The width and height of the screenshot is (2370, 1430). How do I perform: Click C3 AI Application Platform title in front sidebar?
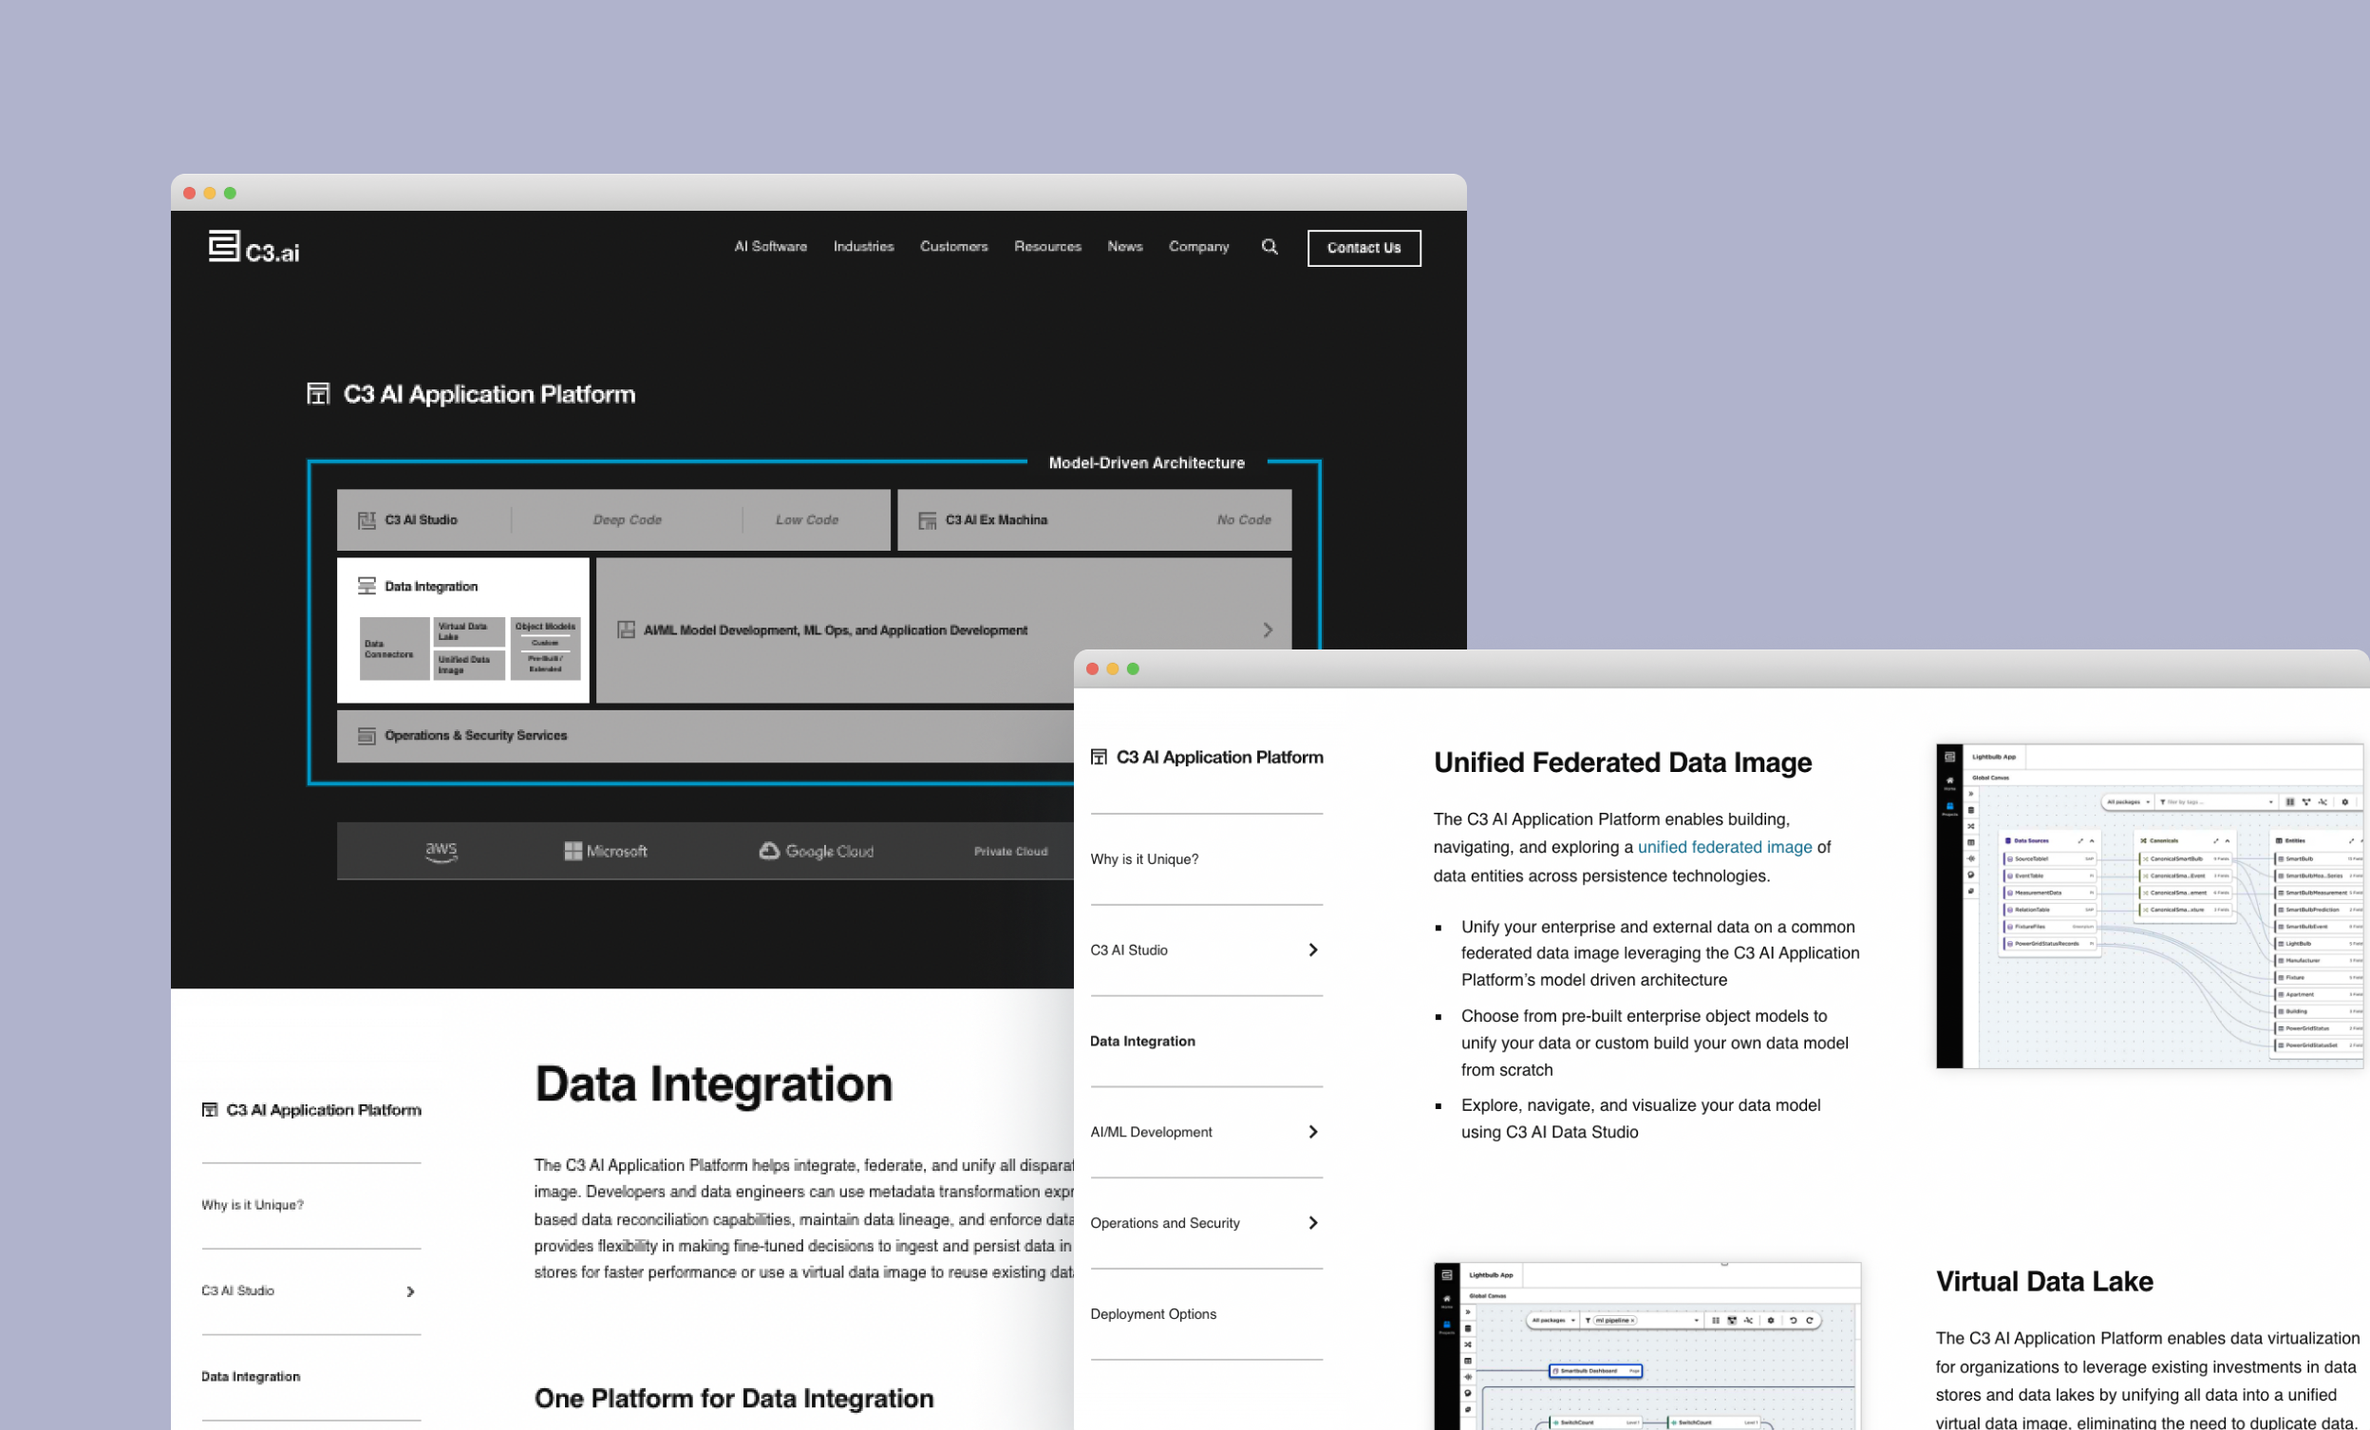click(x=1219, y=758)
